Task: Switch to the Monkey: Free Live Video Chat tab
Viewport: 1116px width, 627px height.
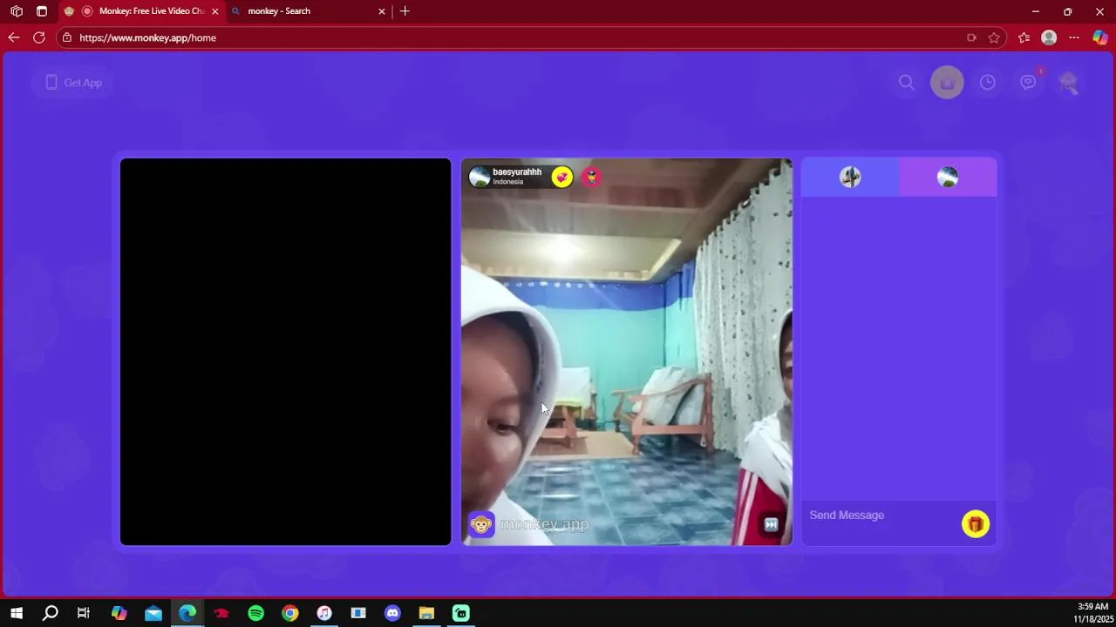Action: [142, 11]
